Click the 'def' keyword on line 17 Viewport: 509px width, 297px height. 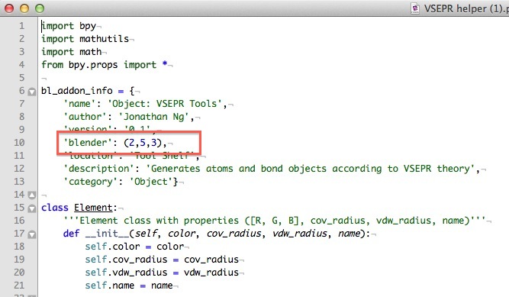tap(72, 234)
